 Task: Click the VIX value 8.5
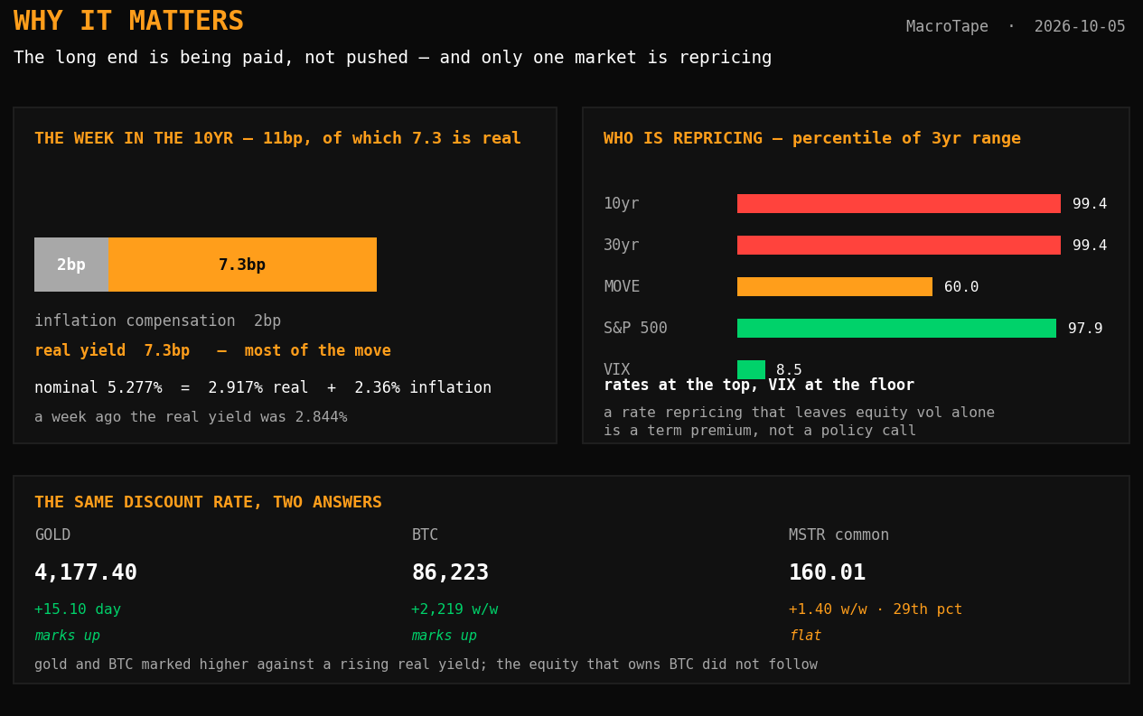(x=789, y=370)
